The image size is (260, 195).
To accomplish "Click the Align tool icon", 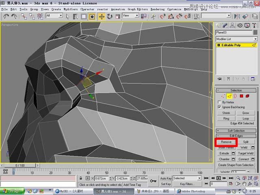I will coord(245,16).
